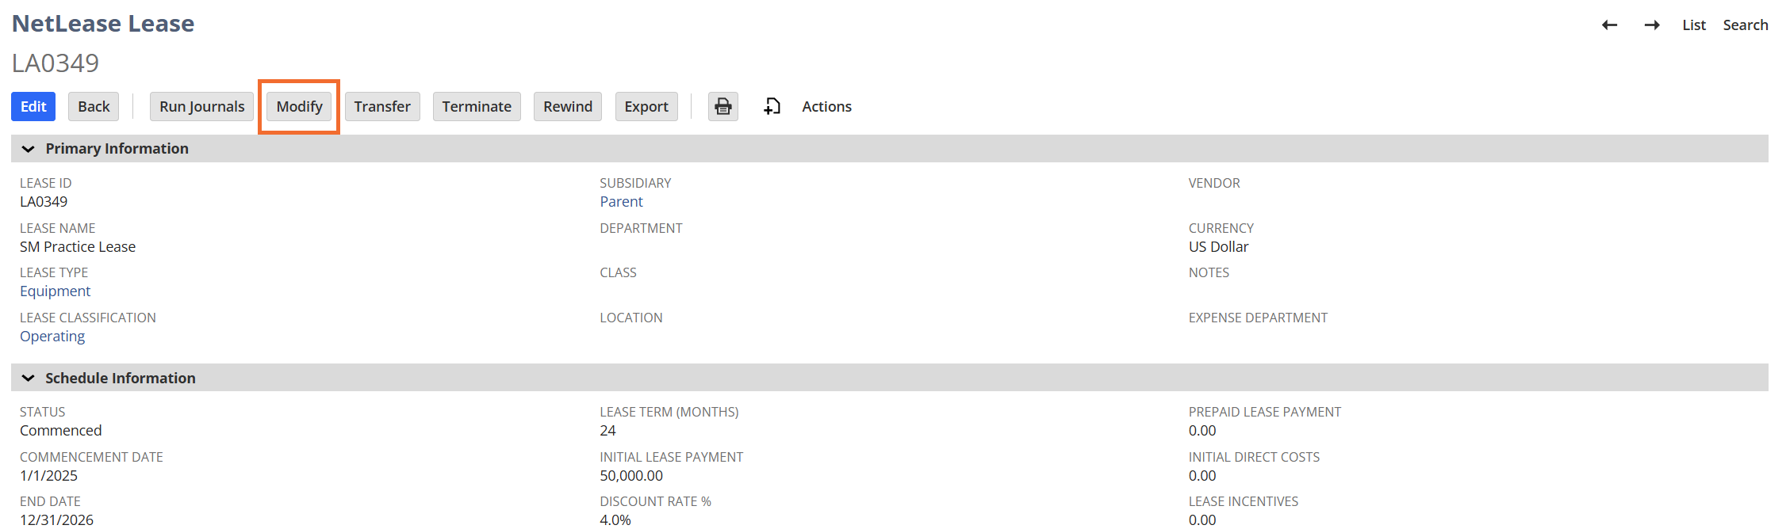Open the List view link
Screen dimensions: 1786x529
coord(1694,25)
